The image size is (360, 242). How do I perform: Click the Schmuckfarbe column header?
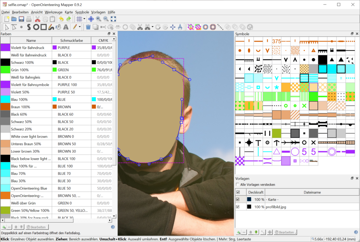71,40
